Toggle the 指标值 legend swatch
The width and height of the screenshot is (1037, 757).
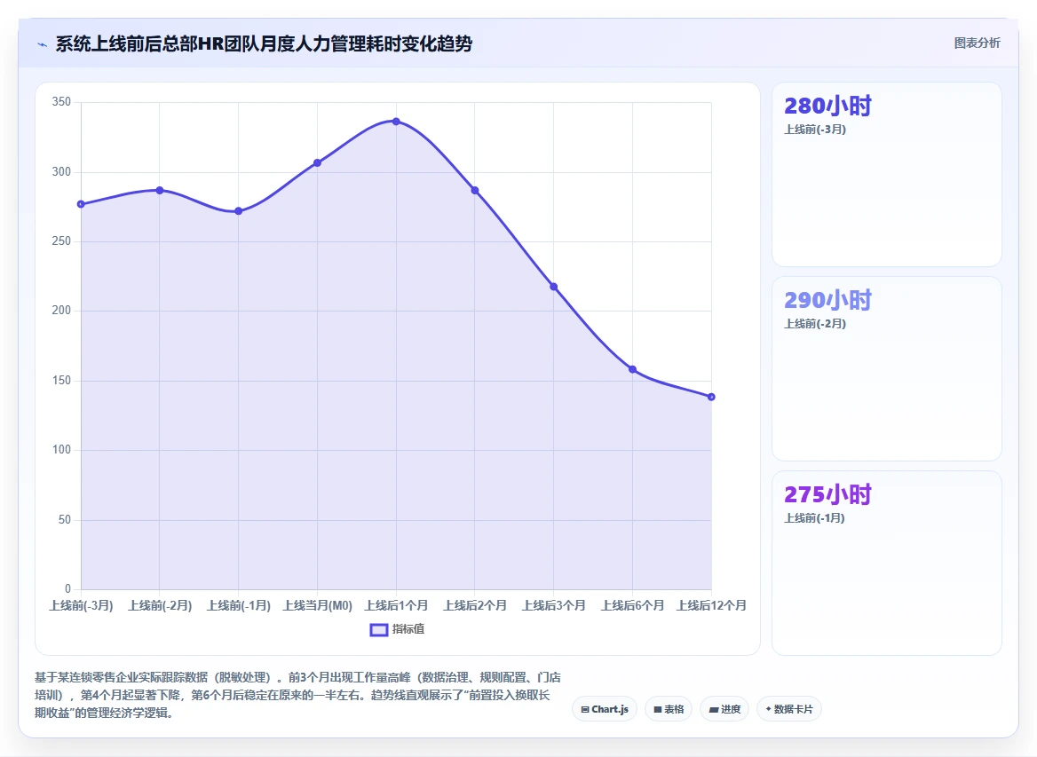[378, 629]
